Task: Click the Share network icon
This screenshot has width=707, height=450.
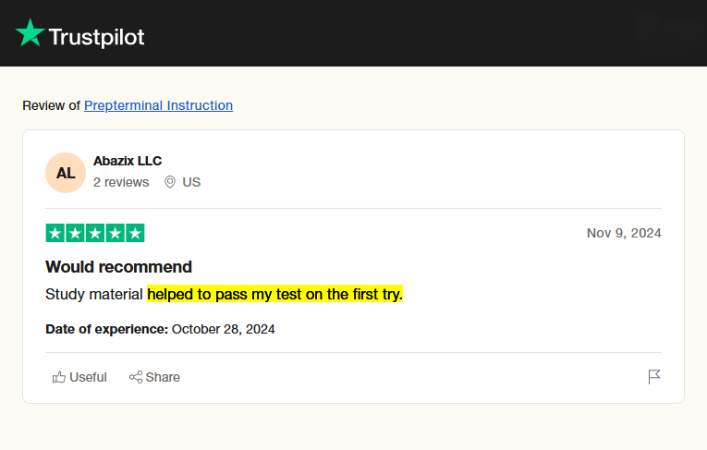Action: click(136, 377)
